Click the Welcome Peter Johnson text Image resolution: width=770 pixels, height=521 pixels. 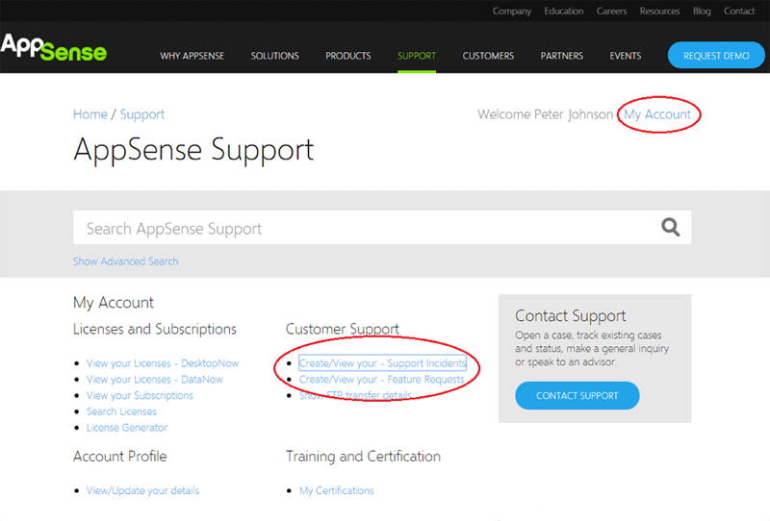tap(545, 114)
